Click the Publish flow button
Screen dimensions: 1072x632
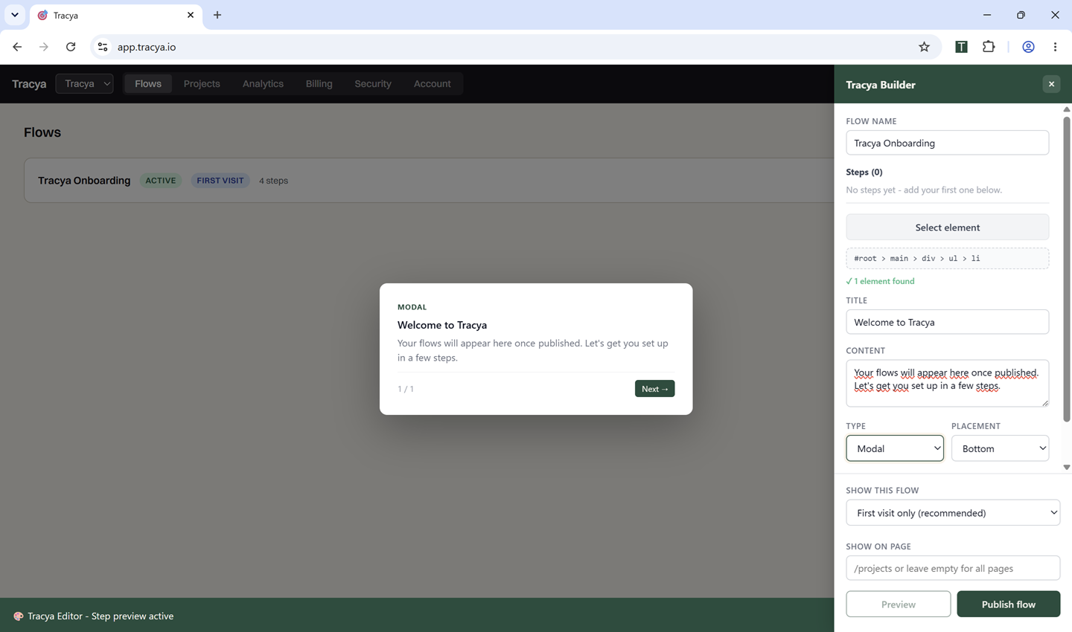click(x=1009, y=604)
